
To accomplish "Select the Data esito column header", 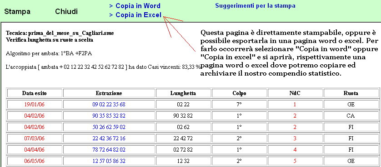I will point(35,93).
